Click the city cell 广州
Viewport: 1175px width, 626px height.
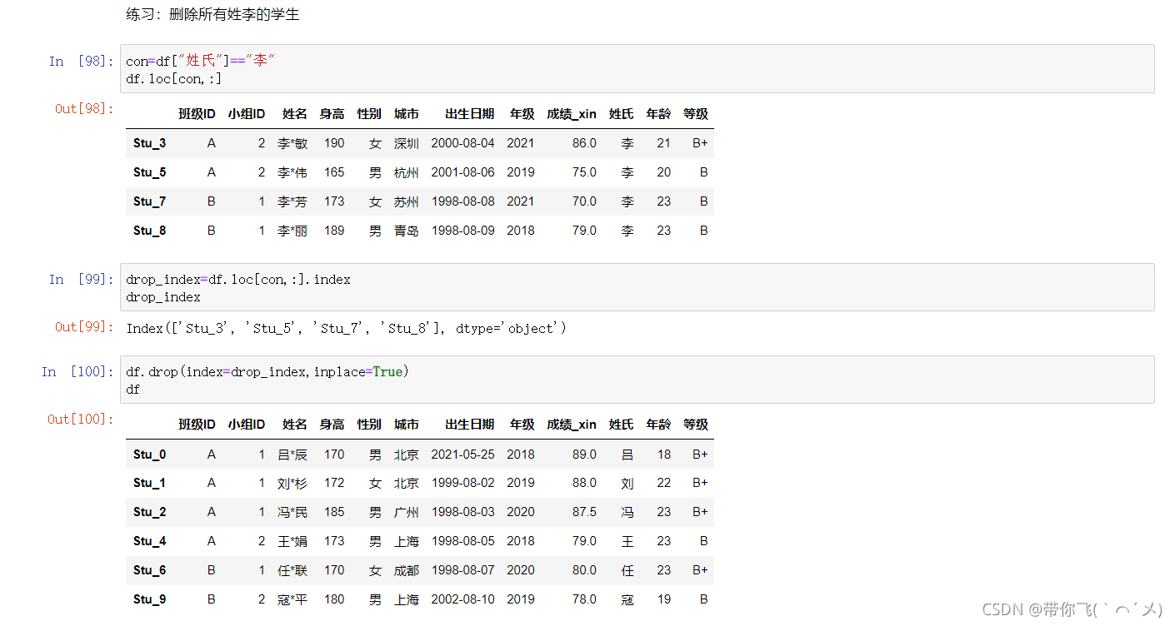(406, 512)
